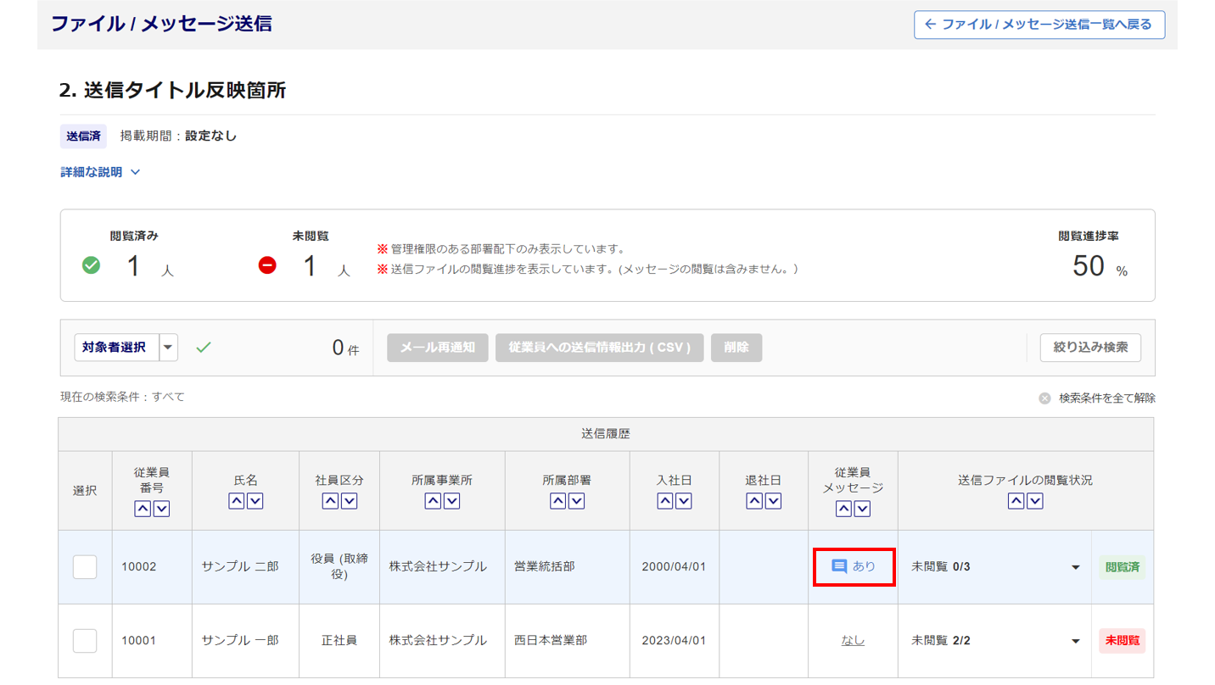The width and height of the screenshot is (1215, 685).
Task: Sort 氏名 column ascending
Action: (x=237, y=501)
